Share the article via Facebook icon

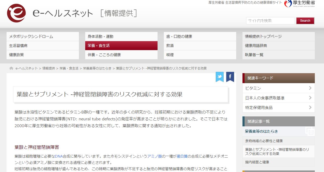230,77
